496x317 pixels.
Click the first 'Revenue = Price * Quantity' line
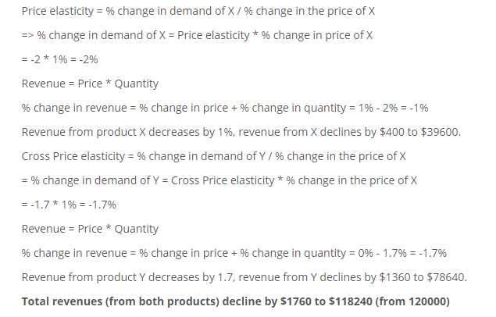(x=90, y=84)
